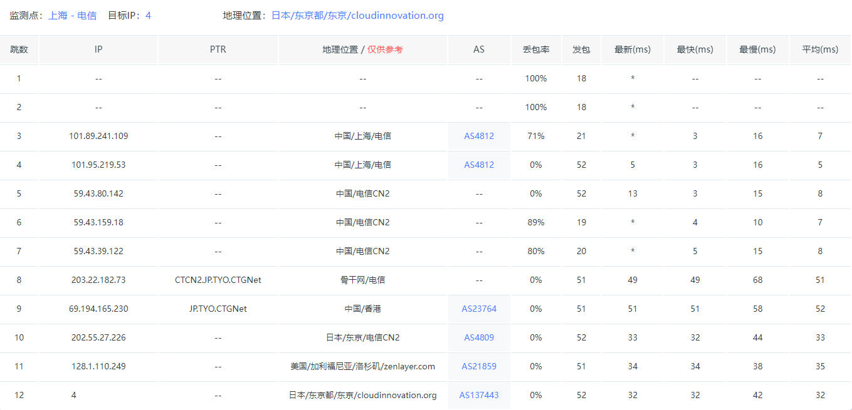Image resolution: width=852 pixels, height=410 pixels.
Task: Click the 68 slowest value in hop 8
Action: tap(757, 280)
